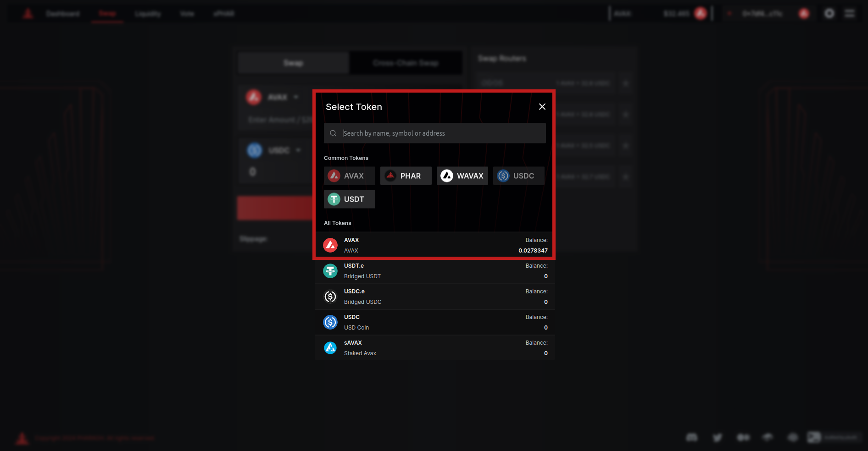Open the Vote nav item

pos(187,14)
